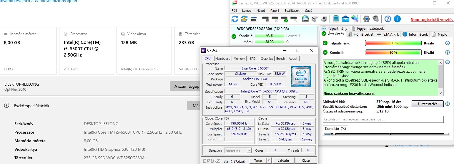
Task: Click the refresh disk information icon
Action: click(235, 19)
